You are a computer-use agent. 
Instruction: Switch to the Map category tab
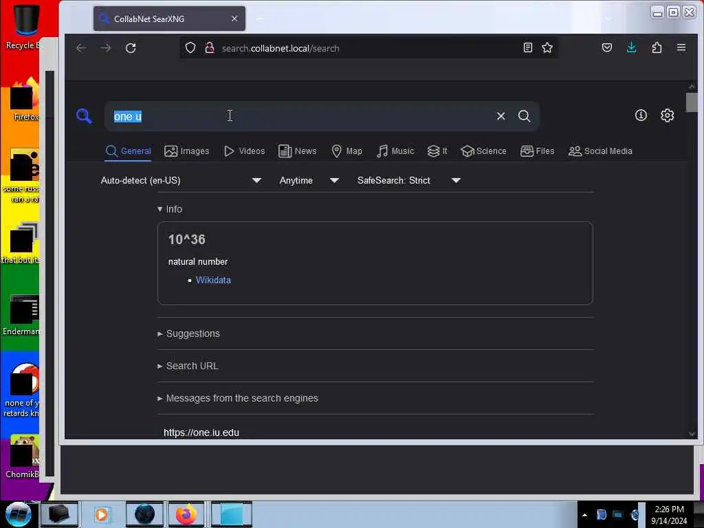tap(346, 151)
